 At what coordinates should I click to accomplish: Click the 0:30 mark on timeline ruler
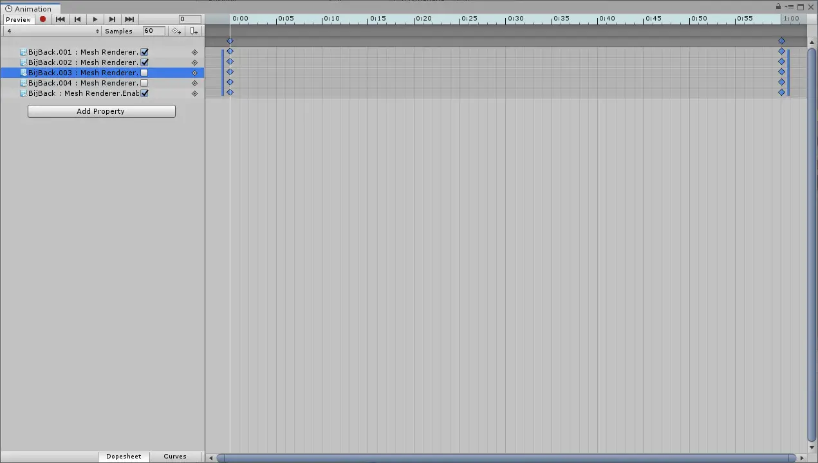pos(515,19)
